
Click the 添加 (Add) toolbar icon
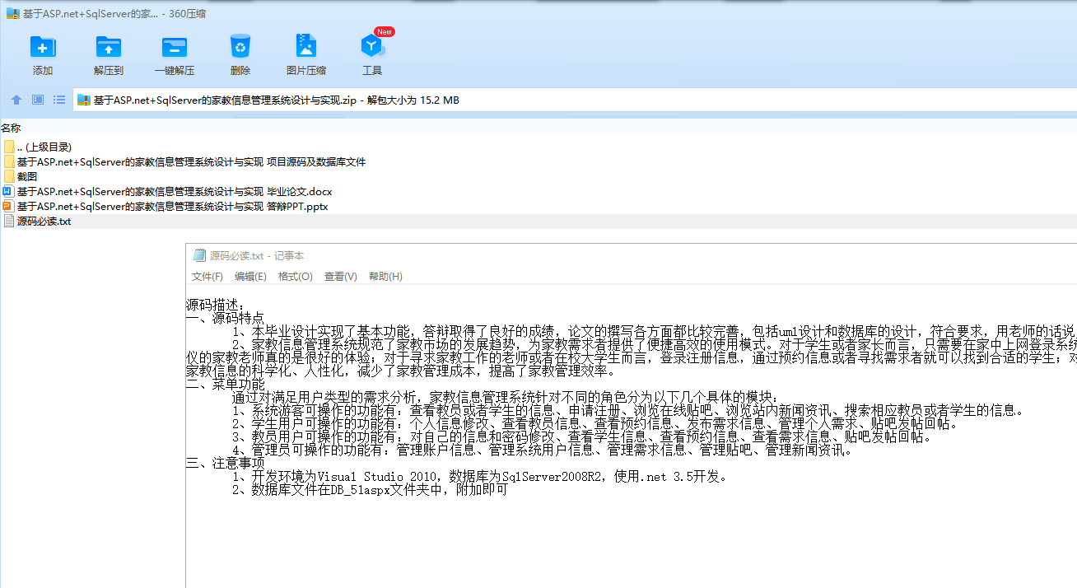click(x=43, y=46)
